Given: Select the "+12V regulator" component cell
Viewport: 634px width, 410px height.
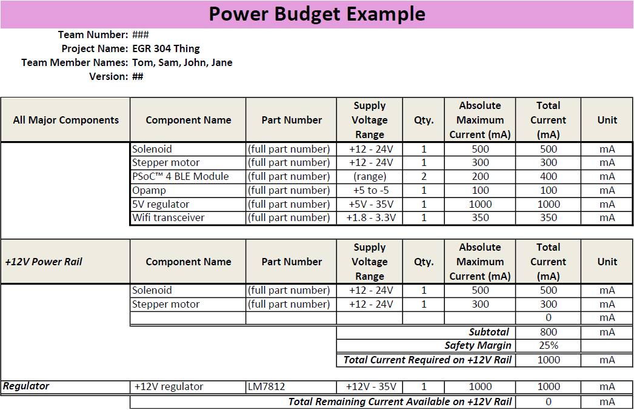Looking at the screenshot, I should pos(169,386).
